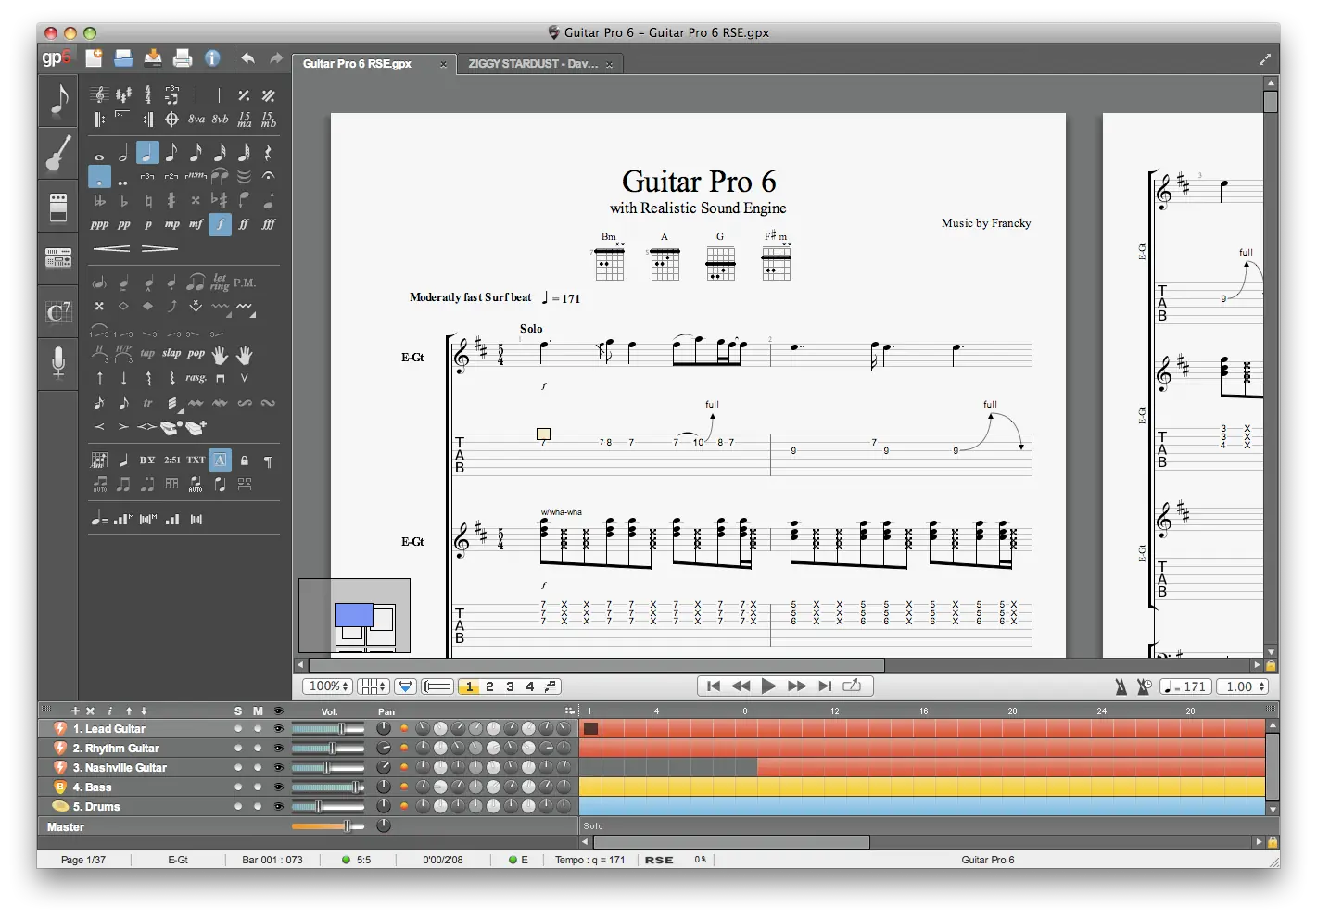This screenshot has height=919, width=1317.
Task: Click the Redo arrow
Action: [275, 57]
